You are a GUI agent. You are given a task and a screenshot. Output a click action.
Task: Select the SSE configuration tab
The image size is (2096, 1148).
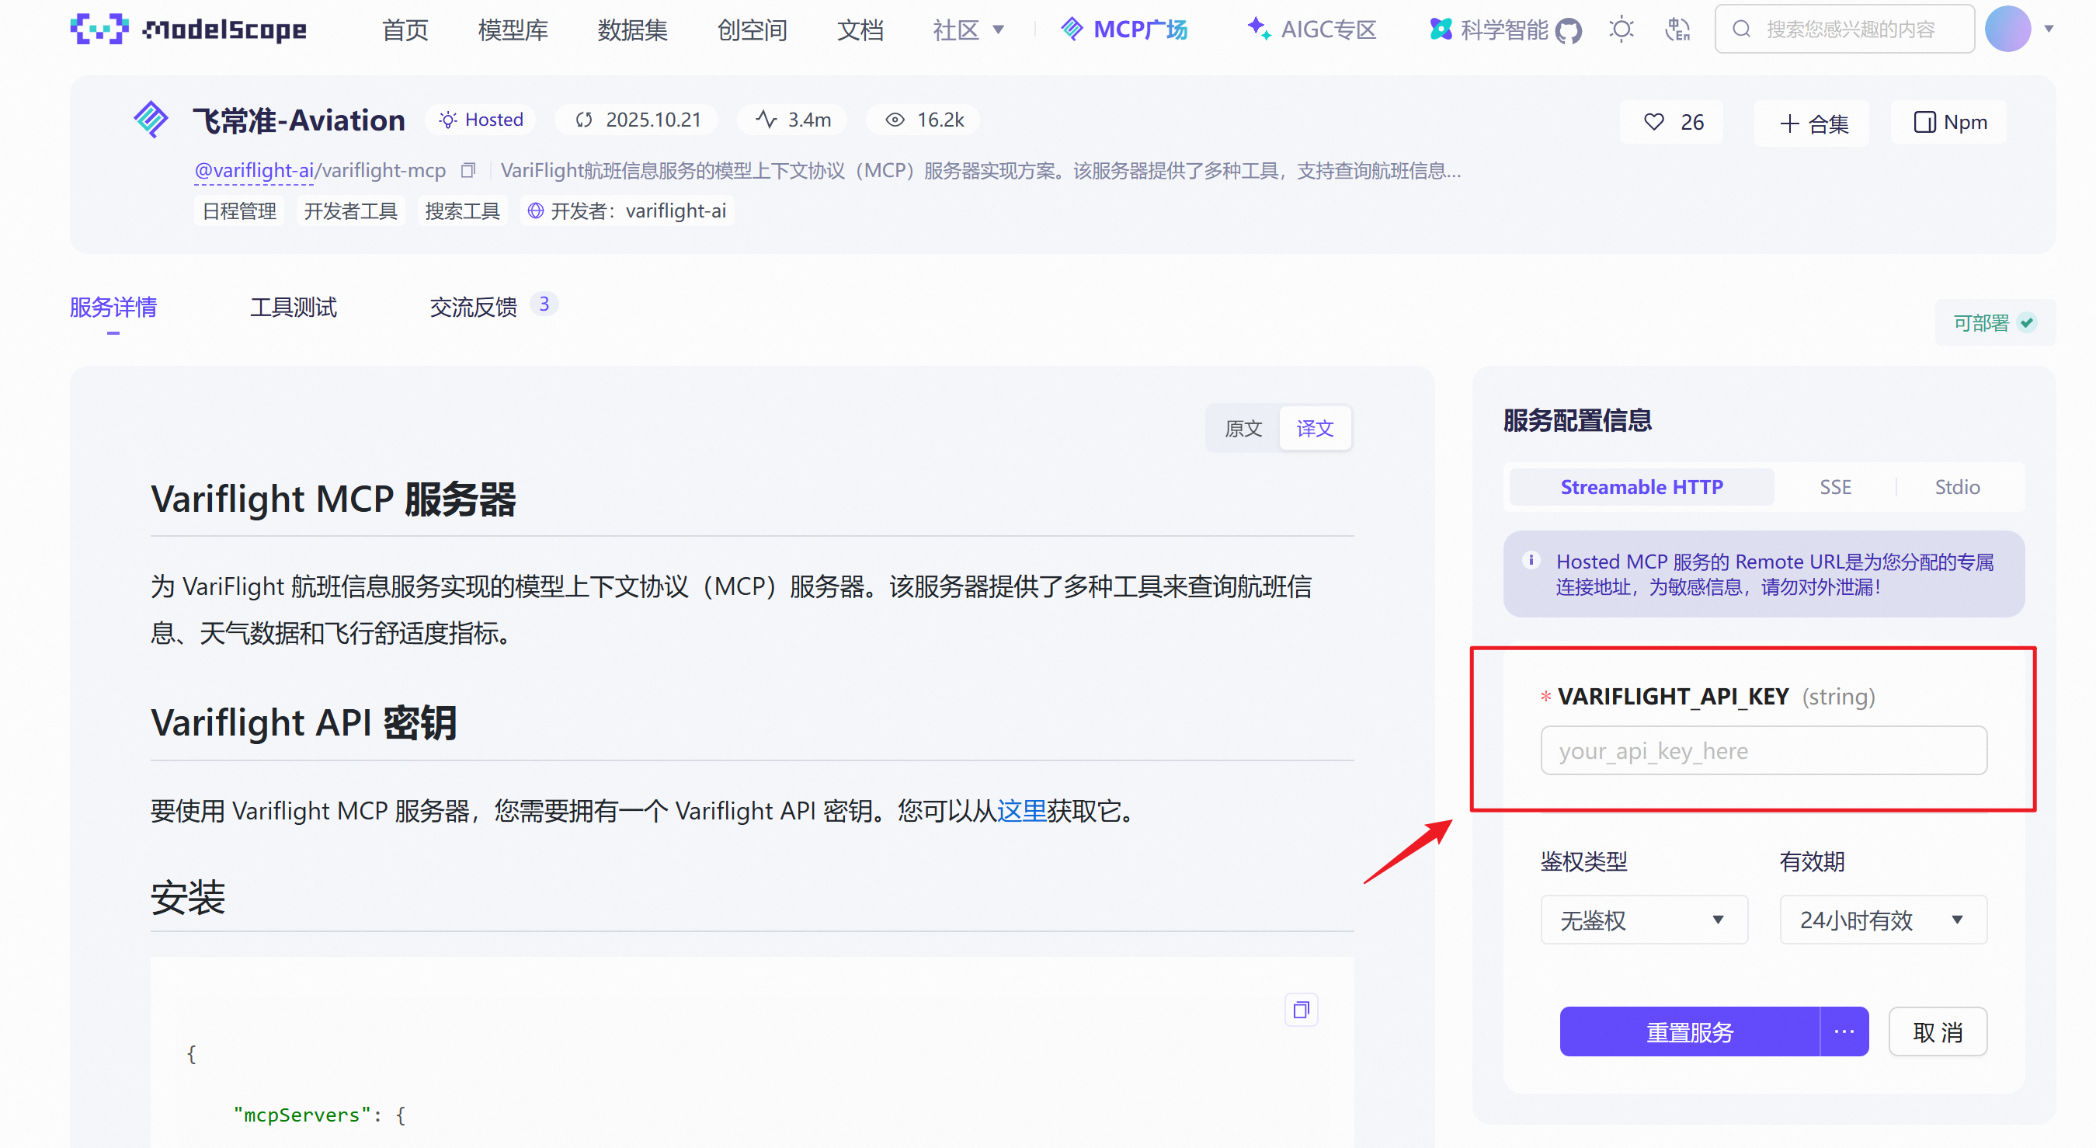(x=1836, y=486)
